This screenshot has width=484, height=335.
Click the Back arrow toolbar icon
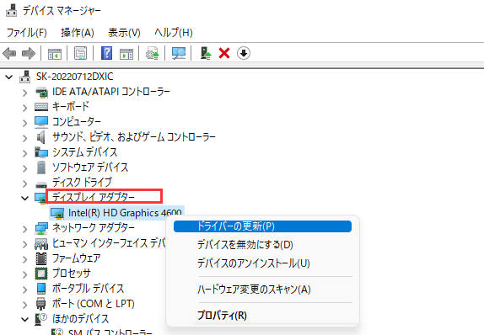[9, 53]
